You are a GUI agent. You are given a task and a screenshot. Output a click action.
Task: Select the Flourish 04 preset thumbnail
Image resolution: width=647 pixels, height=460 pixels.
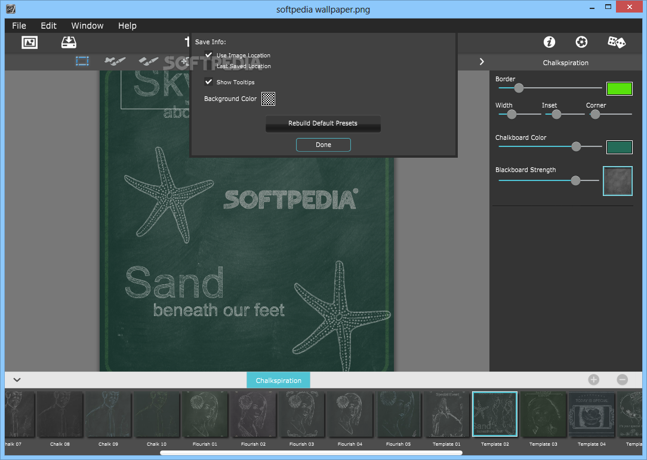[350, 414]
